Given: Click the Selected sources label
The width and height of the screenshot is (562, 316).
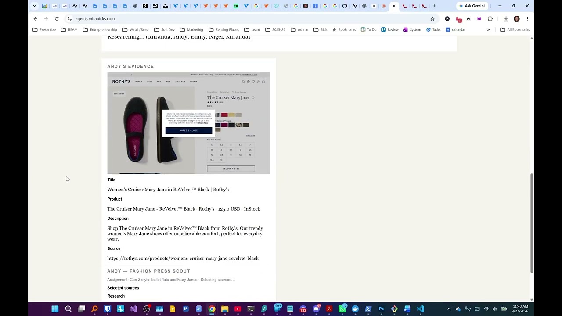Looking at the screenshot, I should (x=123, y=288).
